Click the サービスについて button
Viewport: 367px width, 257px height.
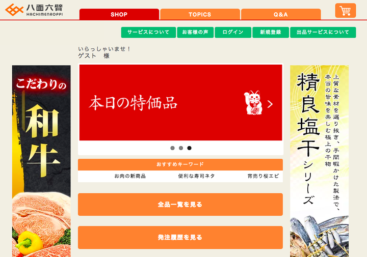point(148,32)
